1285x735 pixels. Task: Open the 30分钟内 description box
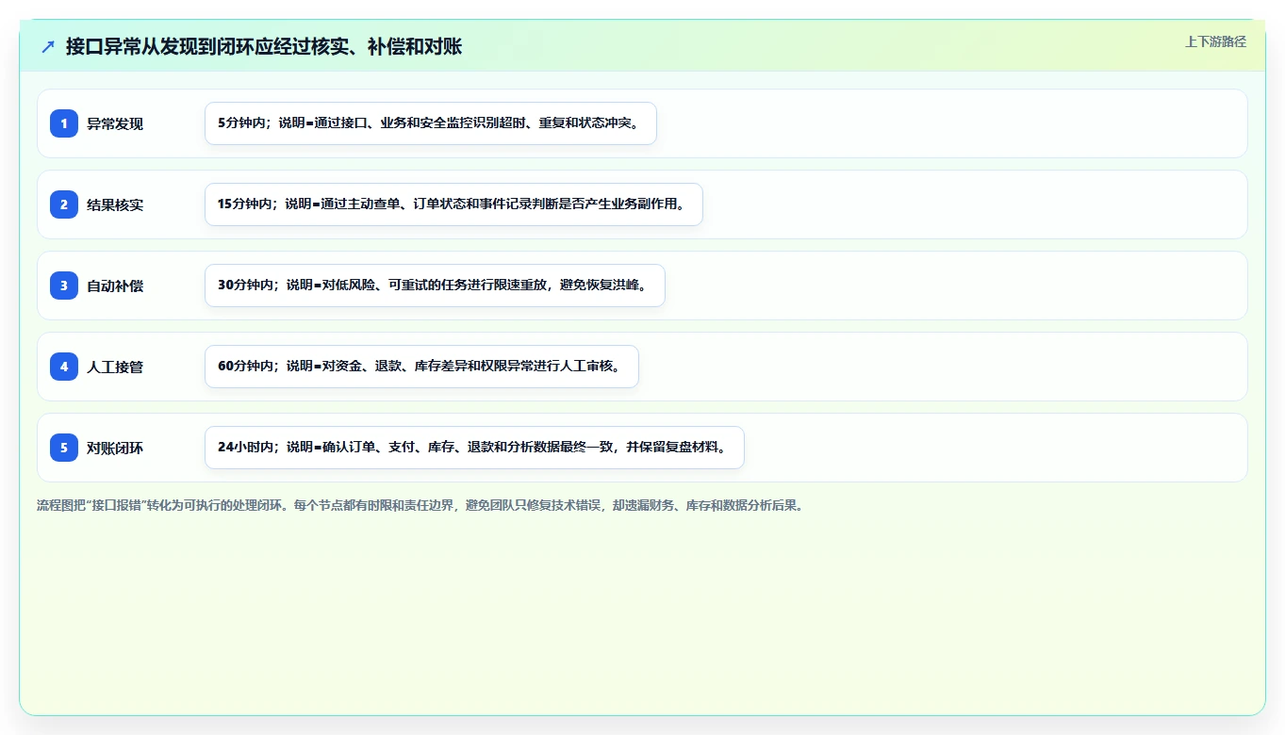435,286
